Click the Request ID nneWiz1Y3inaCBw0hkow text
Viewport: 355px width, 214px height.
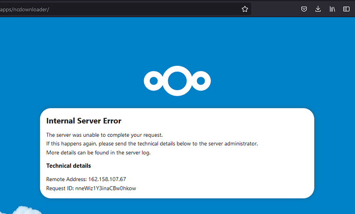pyautogui.click(x=91, y=188)
